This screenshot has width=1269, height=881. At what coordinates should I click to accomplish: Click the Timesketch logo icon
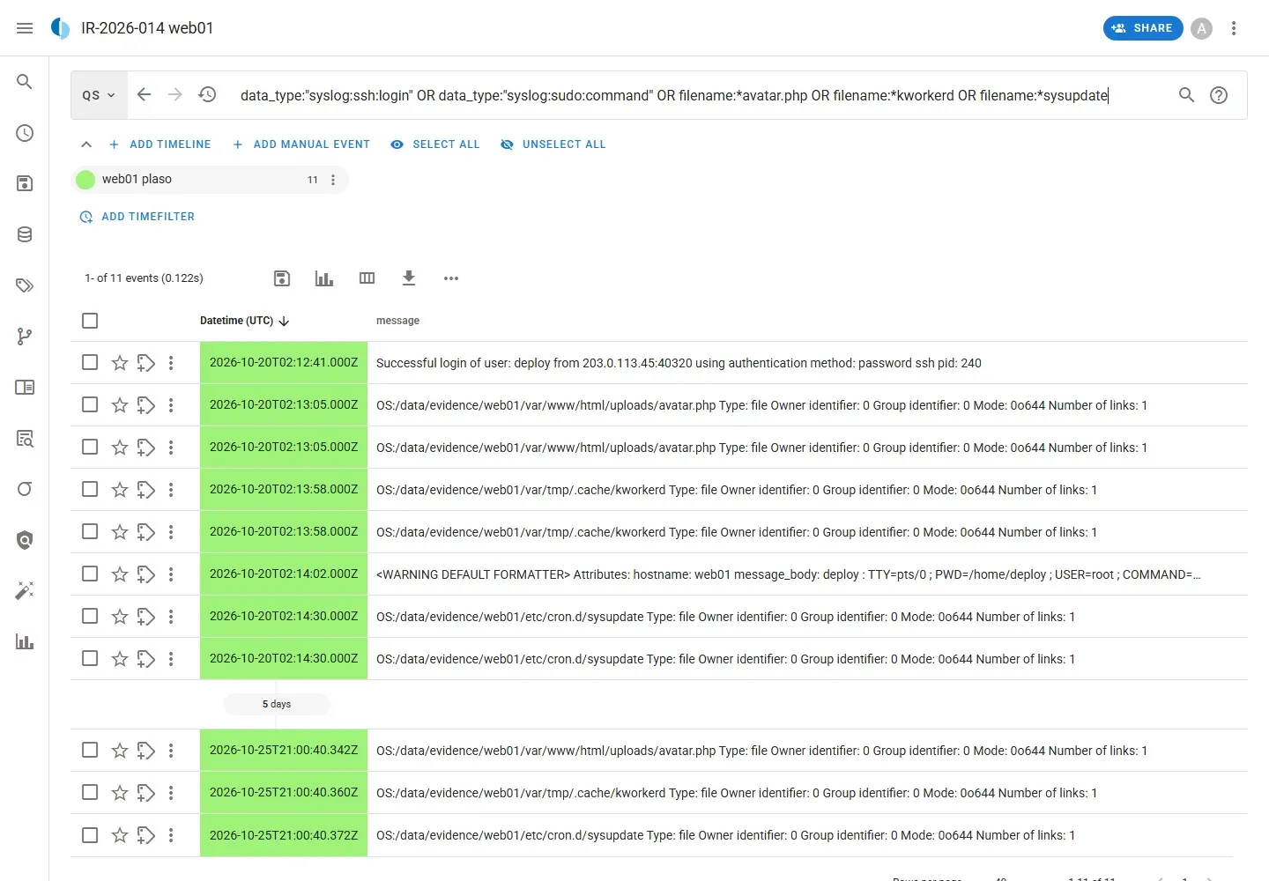(x=60, y=28)
